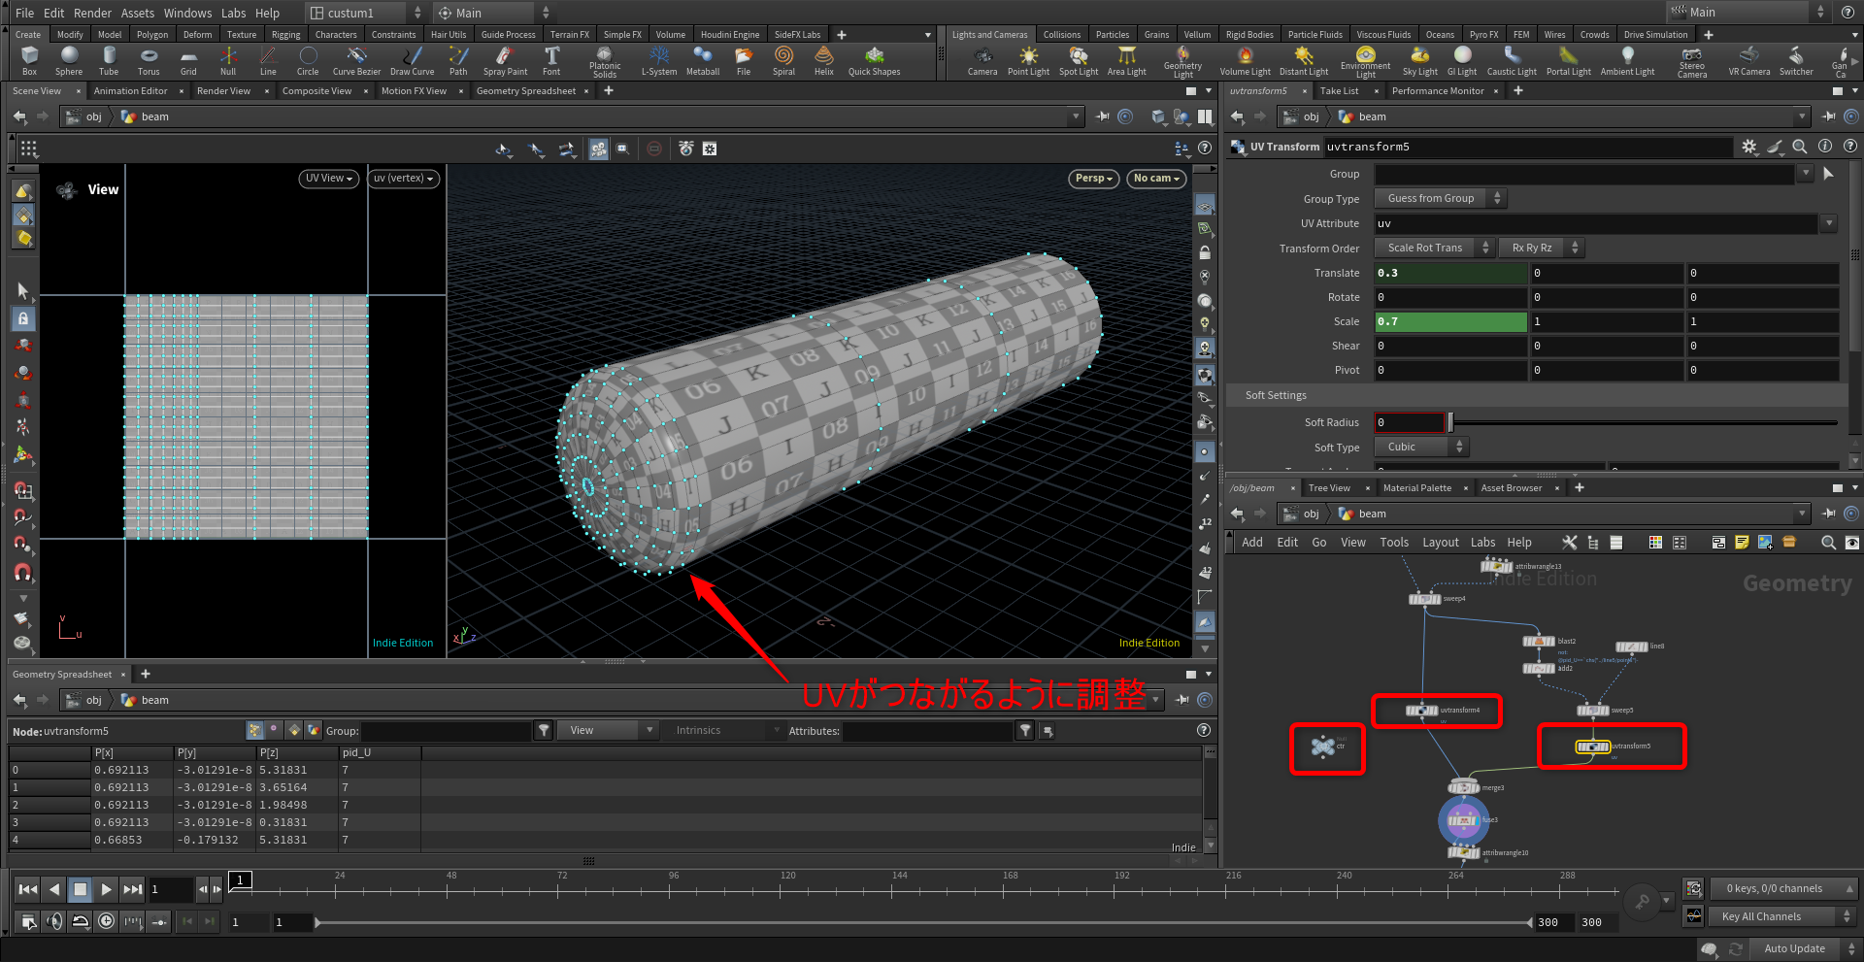Expand the Transform Order dropdown
The image size is (1864, 962).
pyautogui.click(x=1433, y=248)
